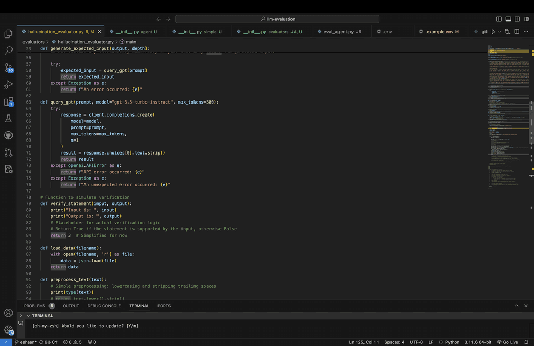This screenshot has width=534, height=346.
Task: Open the Search view icon
Action: (x=8, y=51)
